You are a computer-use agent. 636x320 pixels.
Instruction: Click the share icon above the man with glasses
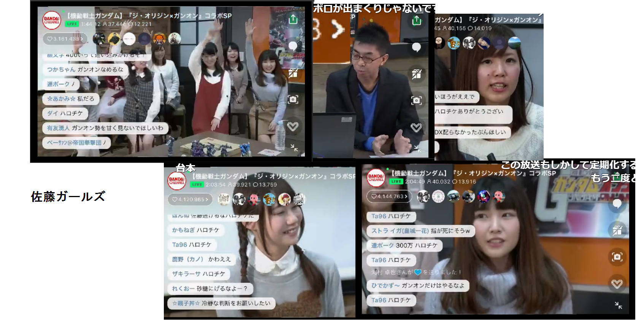(417, 21)
